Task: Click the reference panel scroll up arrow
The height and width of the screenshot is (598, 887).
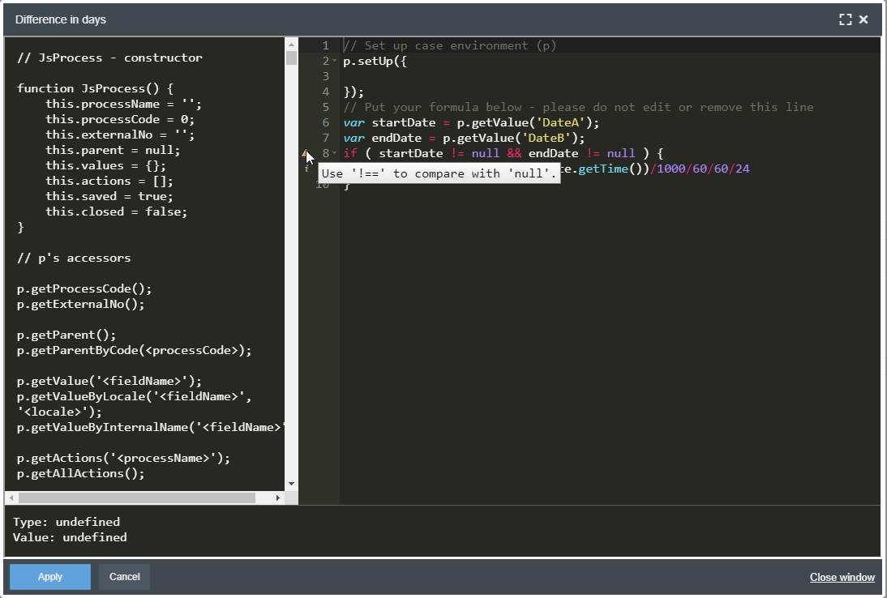Action: [292, 45]
